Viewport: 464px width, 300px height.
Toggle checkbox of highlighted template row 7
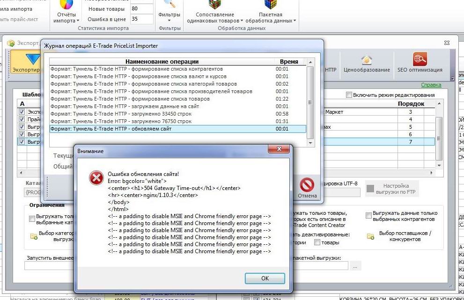click(x=22, y=141)
